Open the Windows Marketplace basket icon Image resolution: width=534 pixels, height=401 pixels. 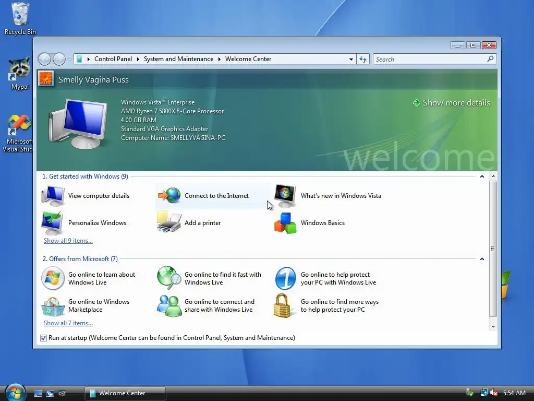[53, 306]
